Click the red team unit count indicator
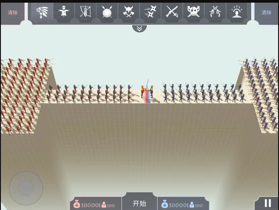 (108, 205)
